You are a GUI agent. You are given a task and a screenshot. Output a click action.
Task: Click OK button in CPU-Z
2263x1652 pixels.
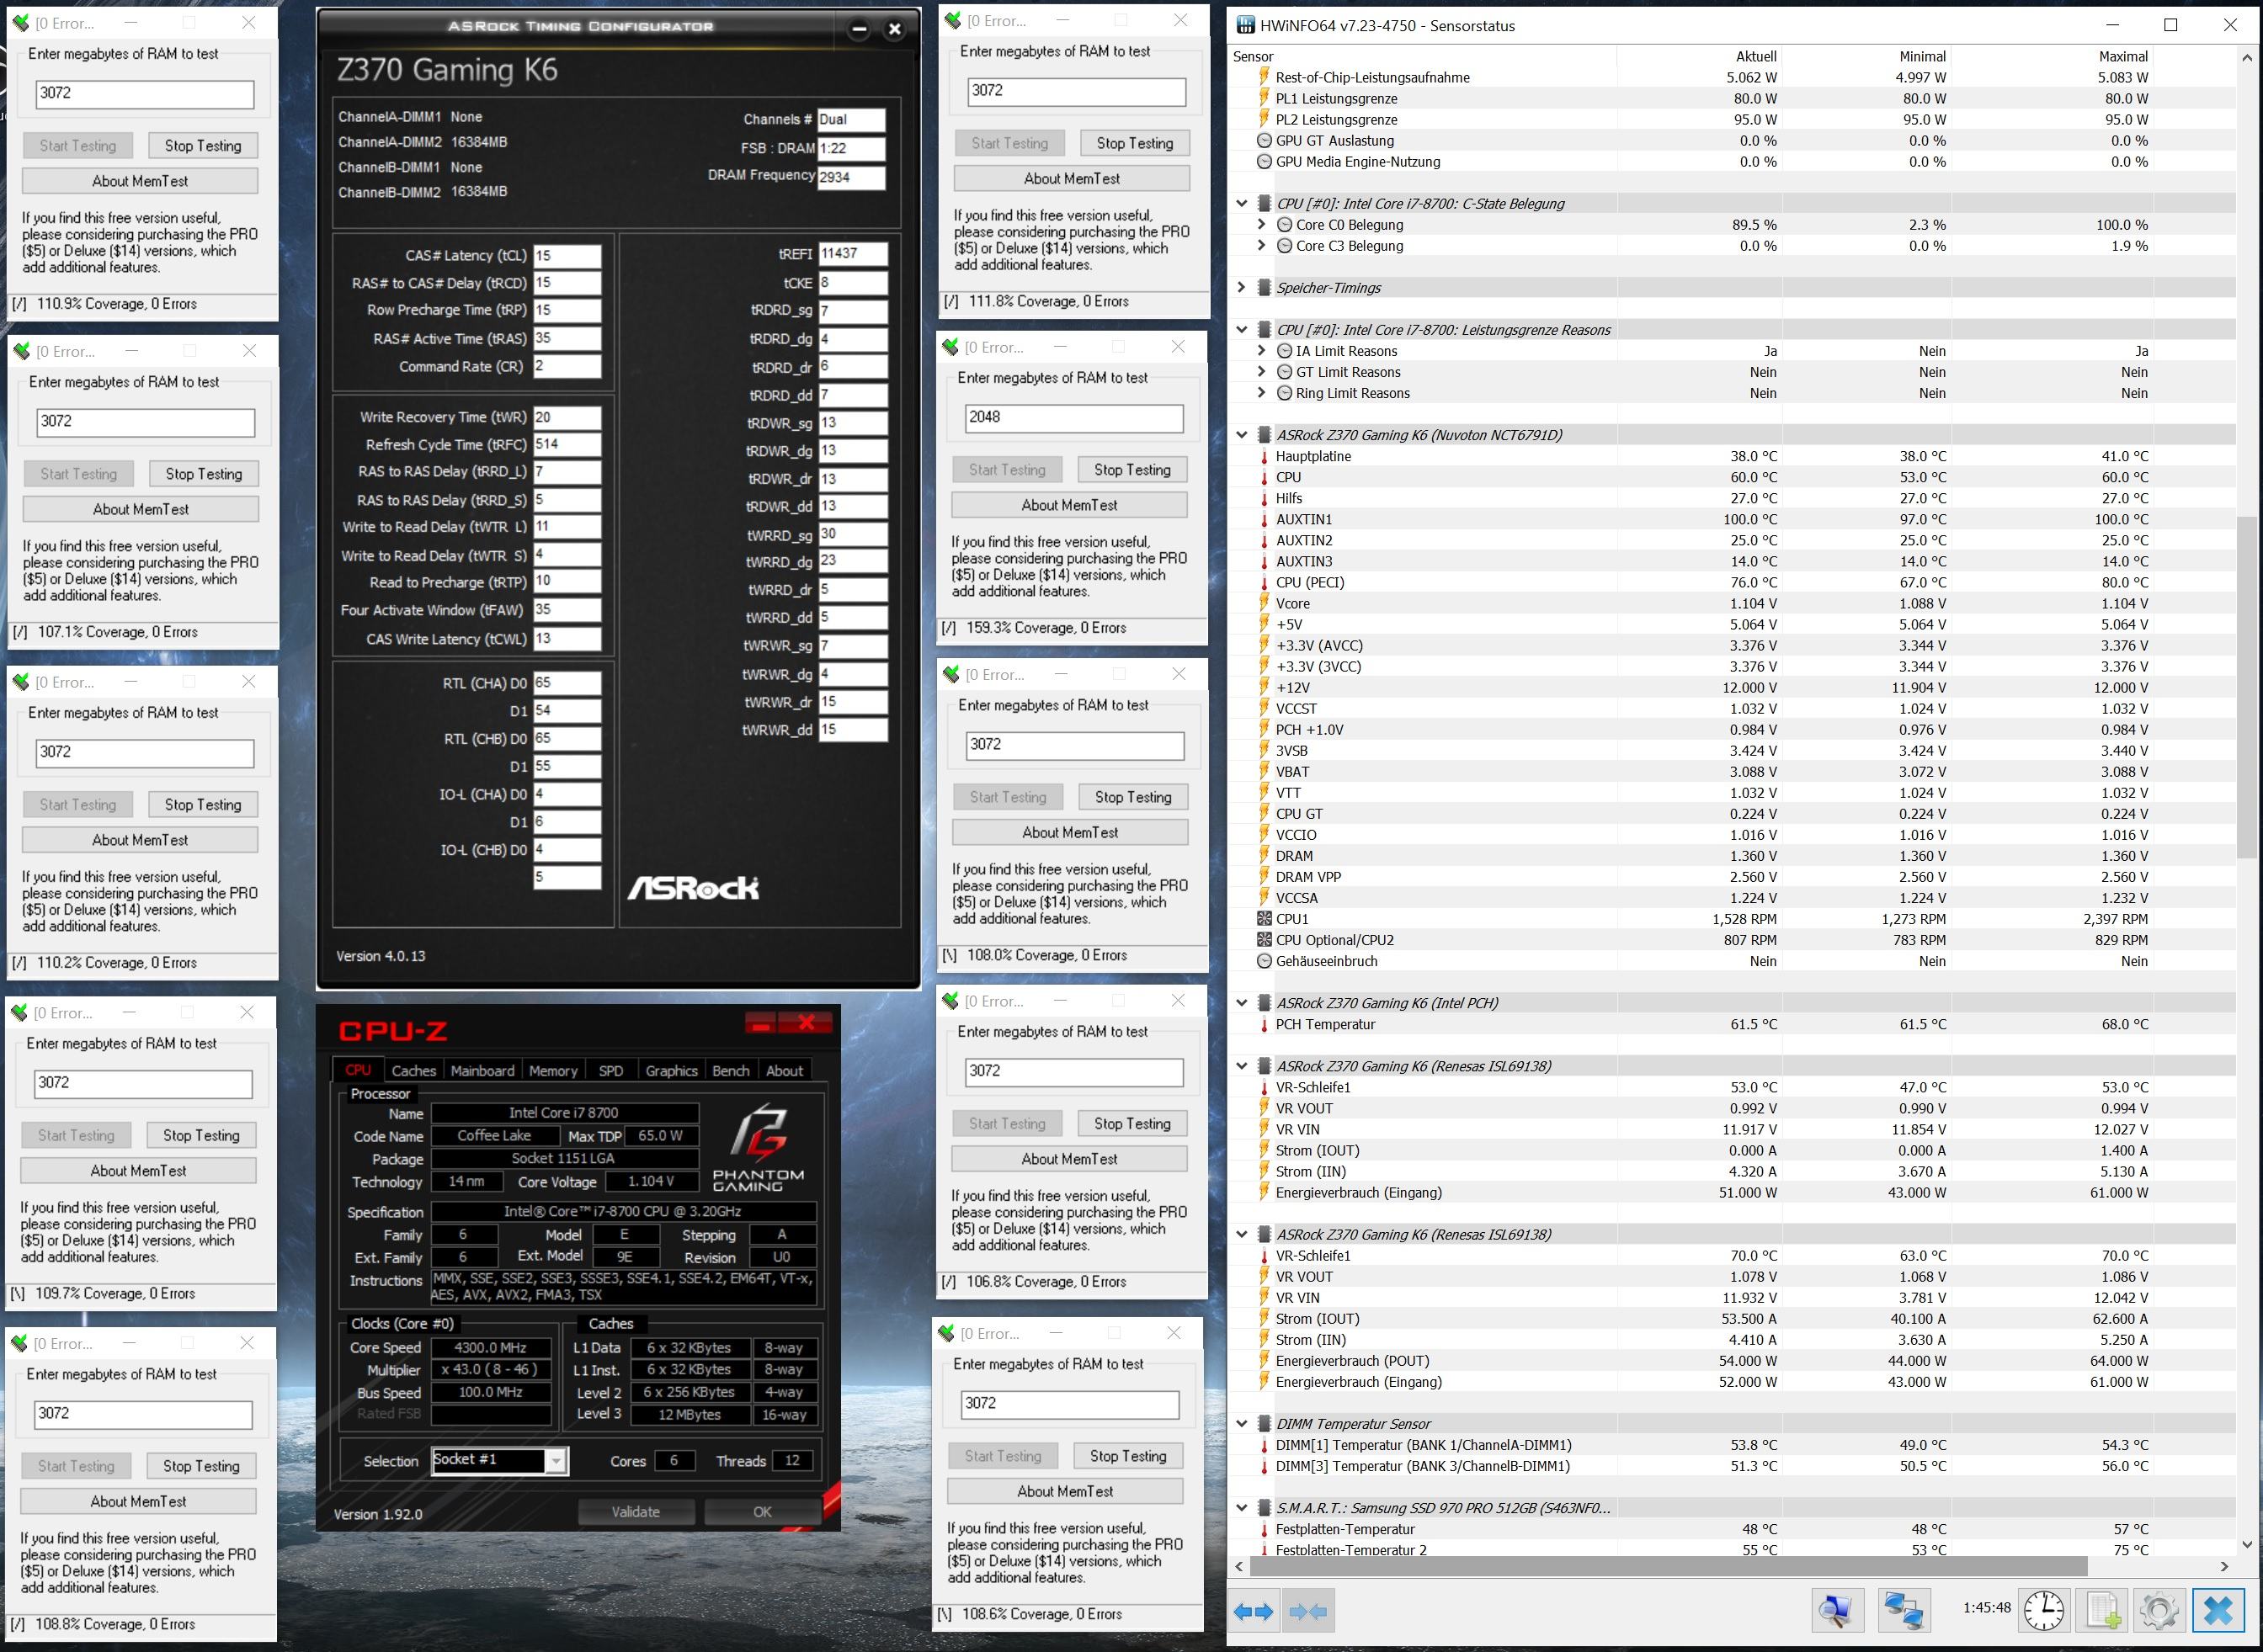761,1511
